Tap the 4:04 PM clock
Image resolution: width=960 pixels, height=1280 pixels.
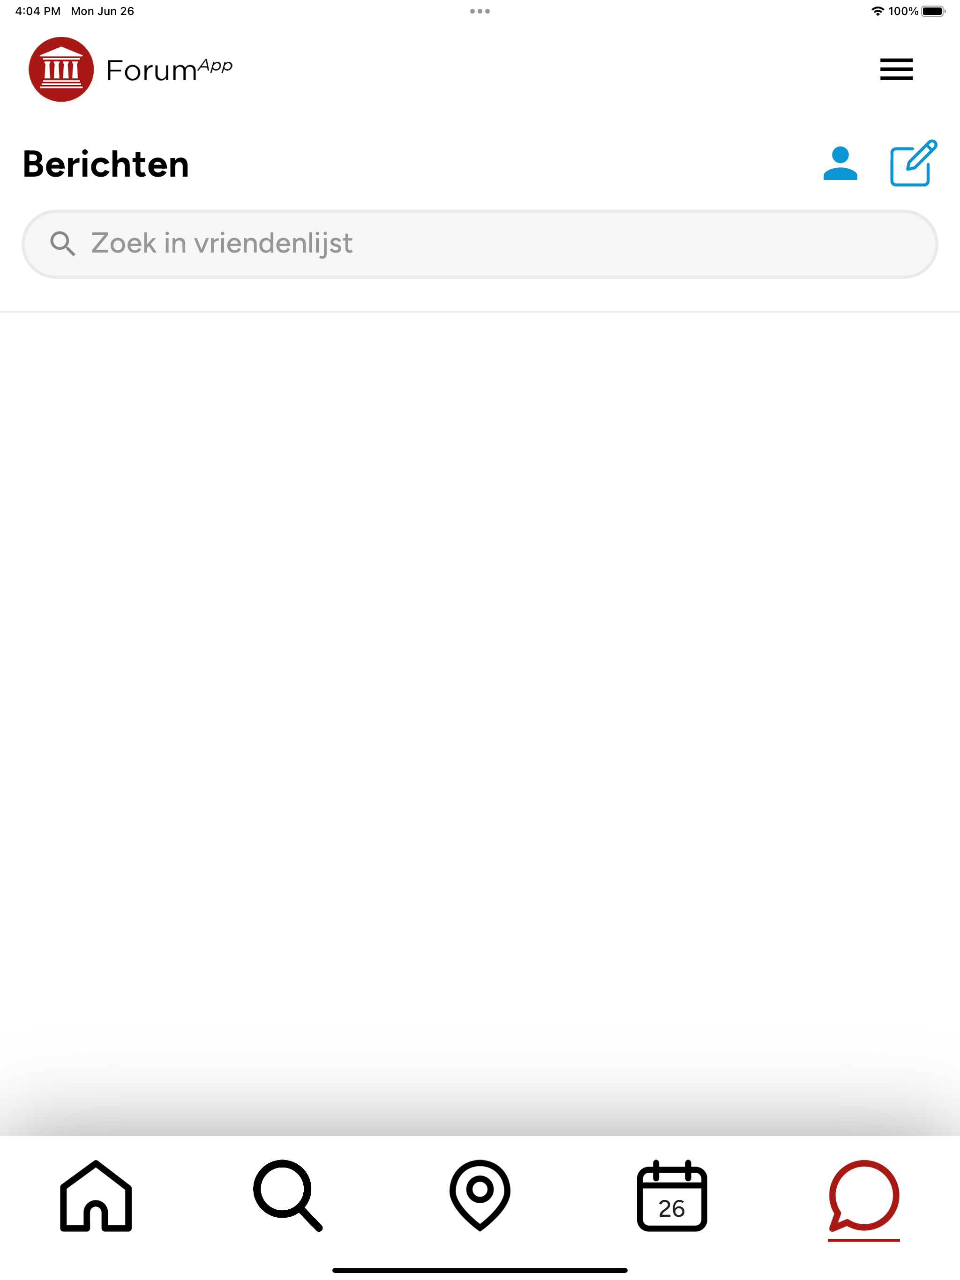37,11
